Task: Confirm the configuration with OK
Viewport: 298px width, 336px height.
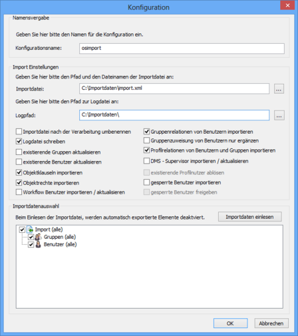Action: [231, 323]
